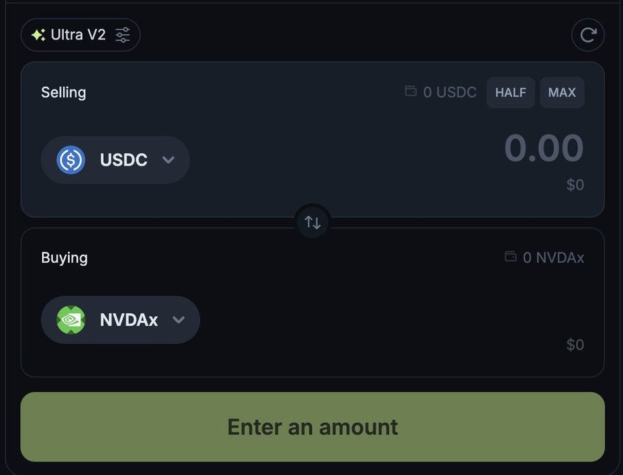Click the sparkle icon beside Ultra V2
Image resolution: width=623 pixels, height=475 pixels.
(x=38, y=35)
